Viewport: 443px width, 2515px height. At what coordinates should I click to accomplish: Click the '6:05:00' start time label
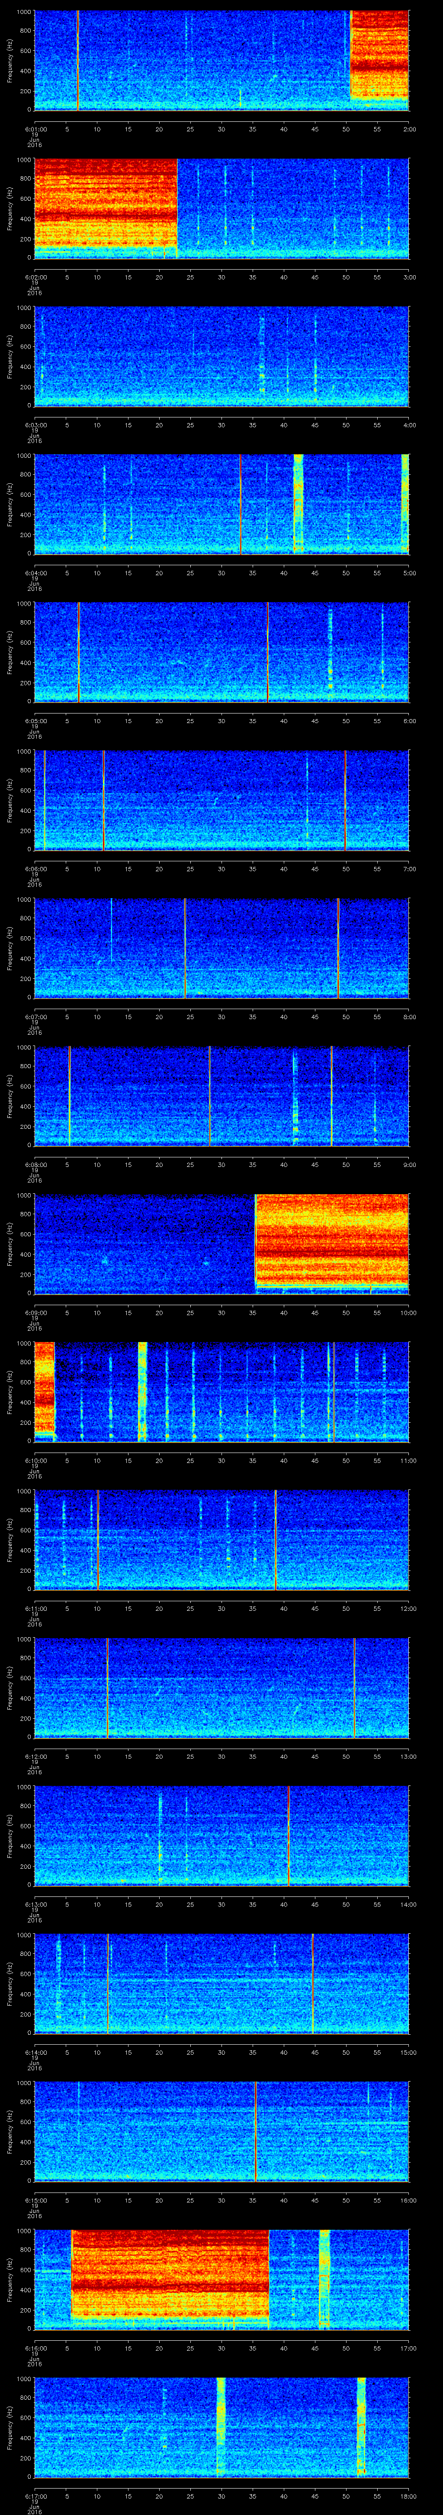[x=35, y=720]
